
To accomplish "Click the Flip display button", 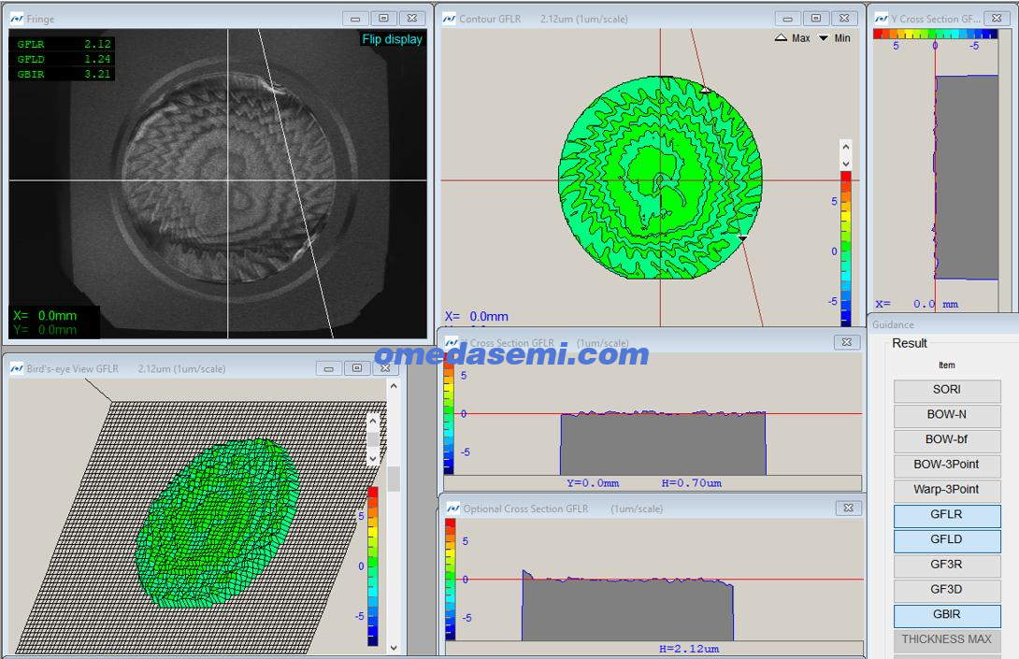I will click(392, 39).
